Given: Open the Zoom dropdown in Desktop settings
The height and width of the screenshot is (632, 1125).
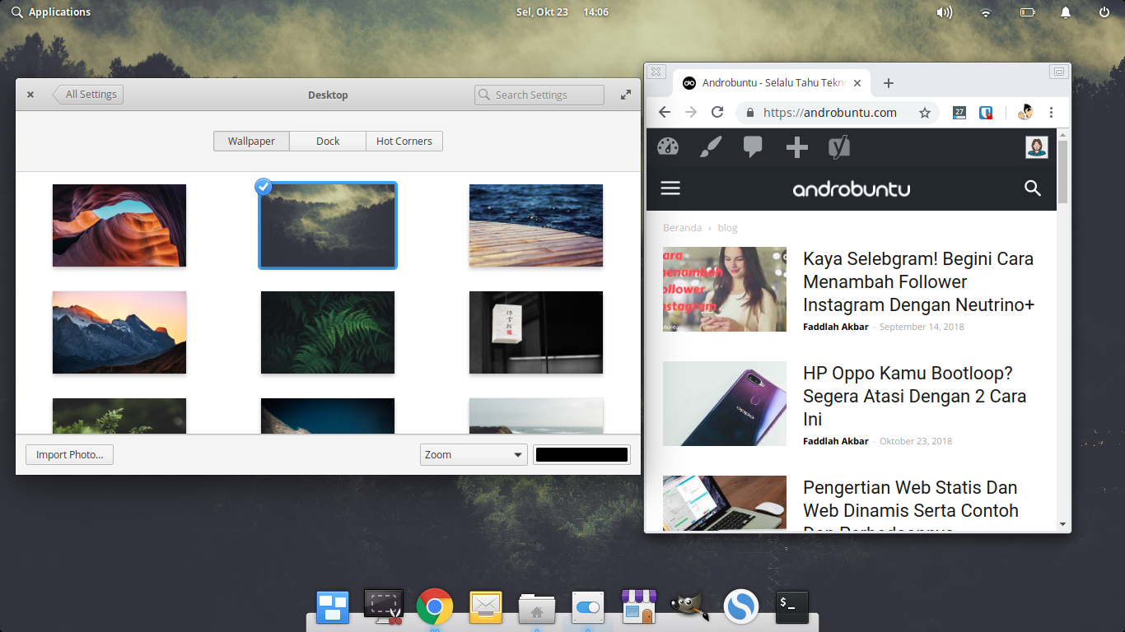Looking at the screenshot, I should click(474, 453).
